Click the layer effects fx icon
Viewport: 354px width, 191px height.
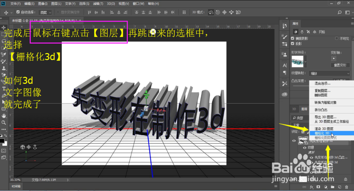312,187
